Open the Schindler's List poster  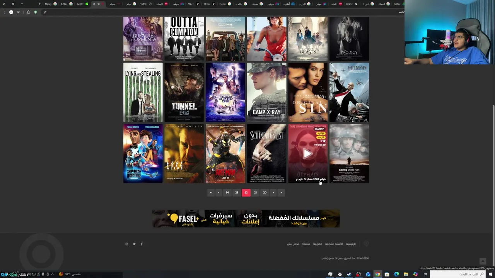266,153
